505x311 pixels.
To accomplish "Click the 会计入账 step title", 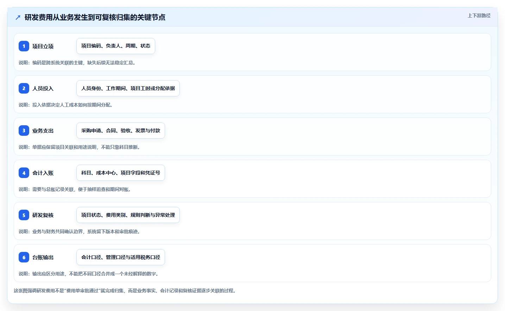I will [x=43, y=173].
